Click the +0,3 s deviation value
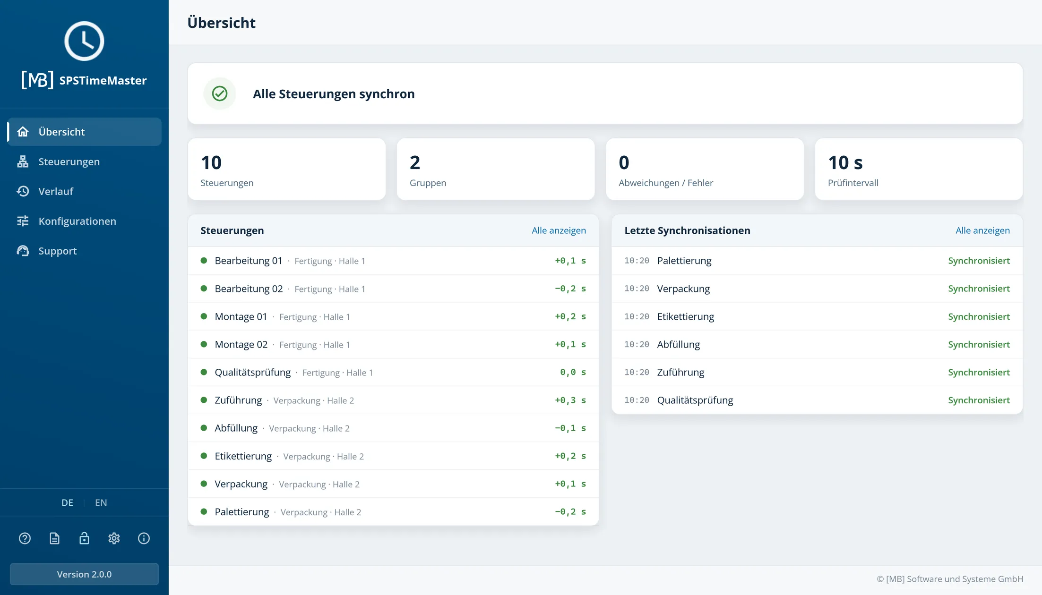Screen dimensions: 1042x595 point(570,400)
